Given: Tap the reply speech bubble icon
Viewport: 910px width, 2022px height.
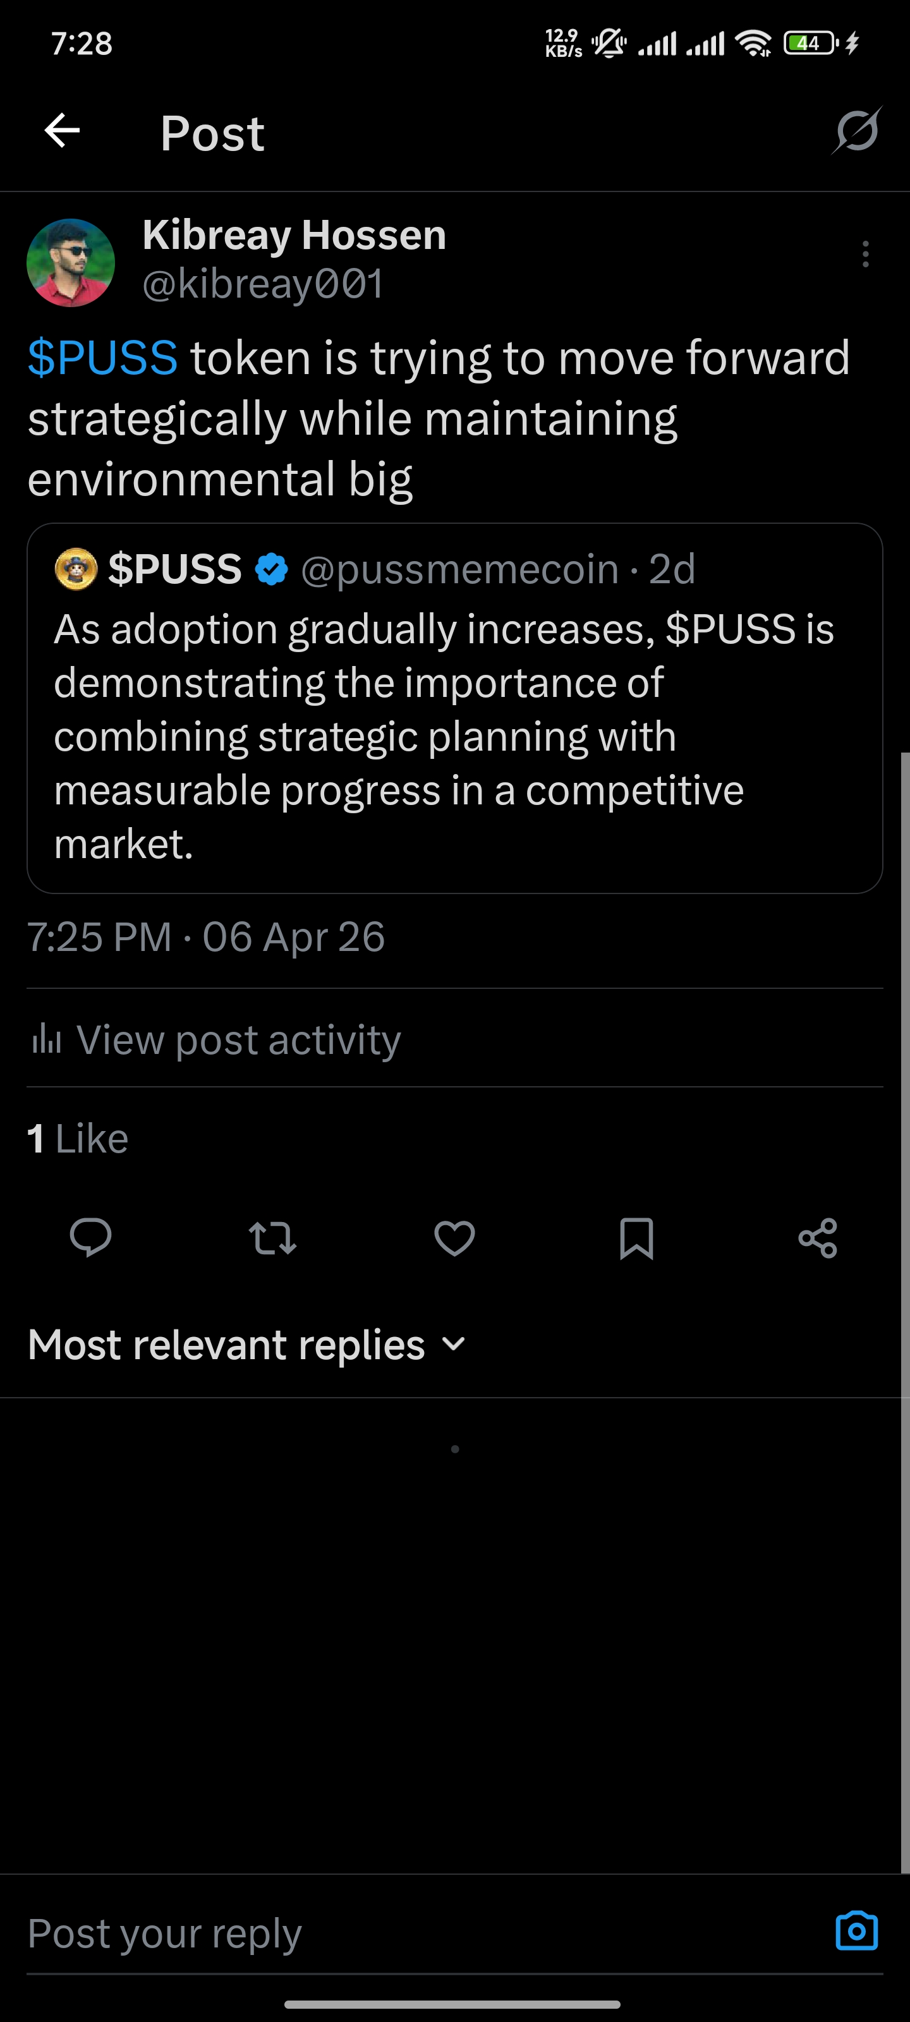Looking at the screenshot, I should pos(91,1238).
